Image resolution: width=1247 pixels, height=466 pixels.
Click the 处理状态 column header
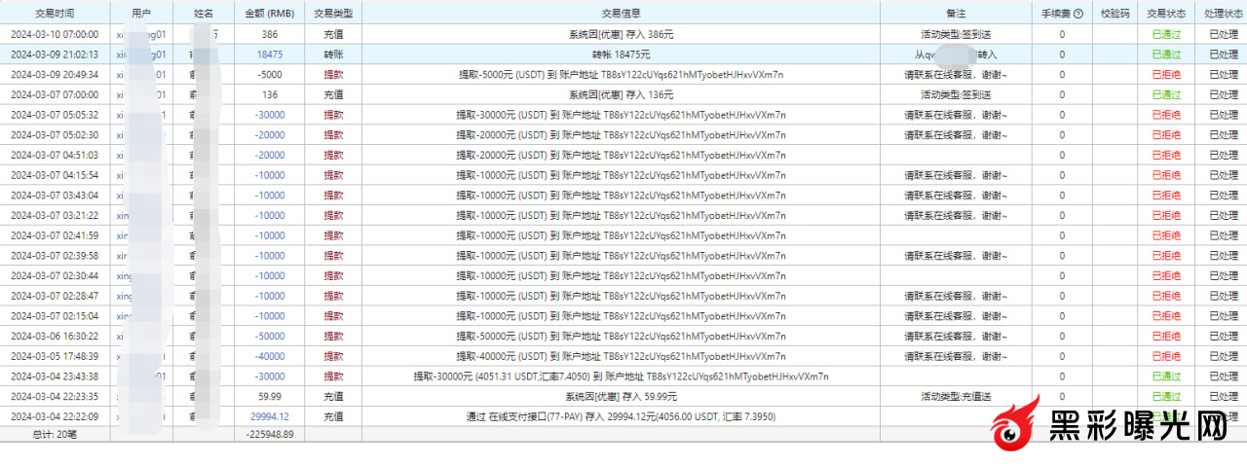click(x=1222, y=14)
